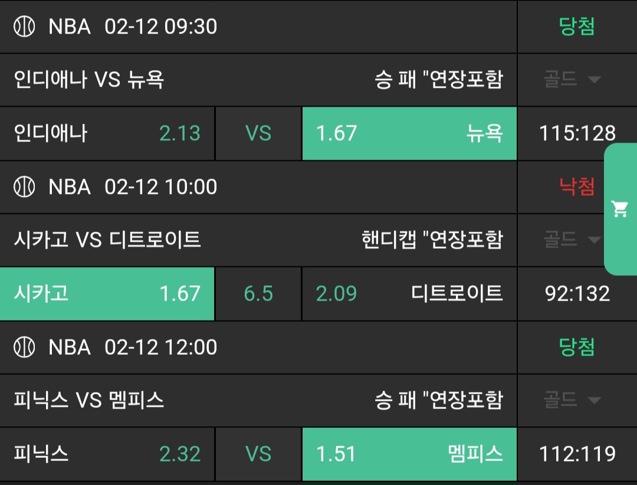The height and width of the screenshot is (485, 637).
Task: Toggle the 시카고 1.67 handicap bet
Action: pos(107,293)
